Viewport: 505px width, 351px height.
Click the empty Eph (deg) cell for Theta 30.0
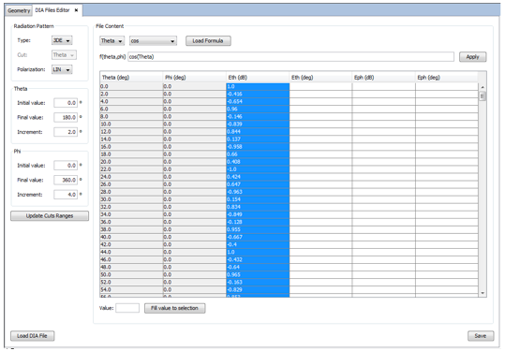tap(447, 199)
